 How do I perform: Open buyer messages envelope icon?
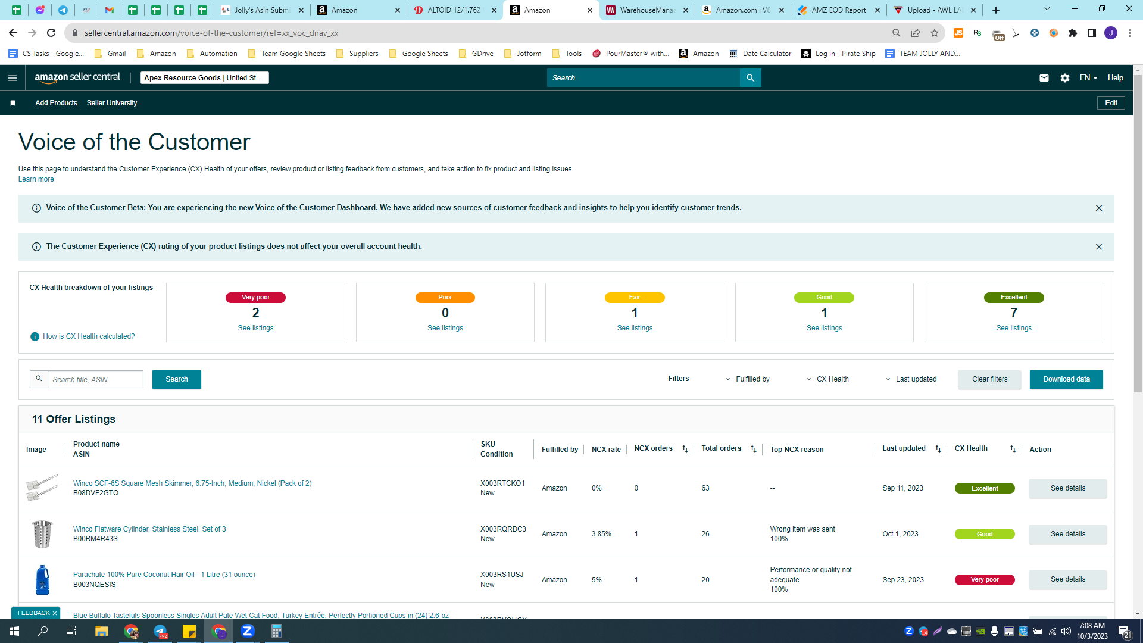click(1044, 78)
